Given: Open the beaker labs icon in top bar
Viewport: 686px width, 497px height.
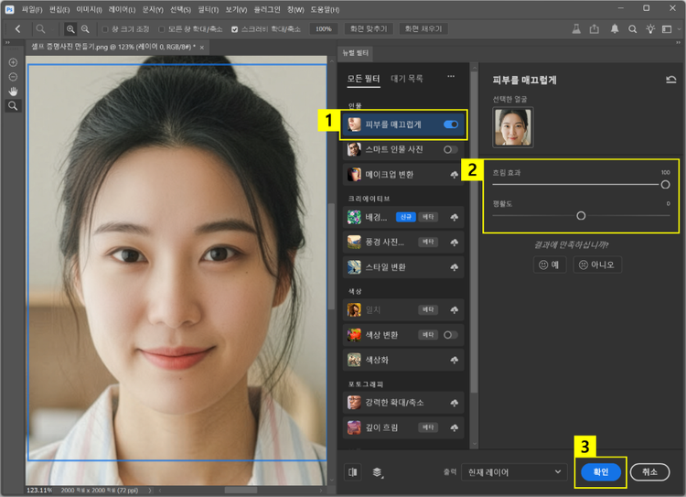Looking at the screenshot, I should pos(576,29).
